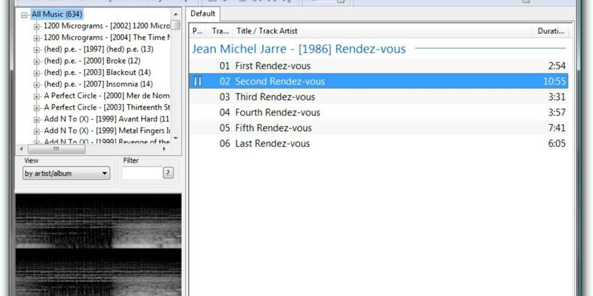Switch to the Default playlist tab
This screenshot has width=593, height=296.
[x=203, y=14]
